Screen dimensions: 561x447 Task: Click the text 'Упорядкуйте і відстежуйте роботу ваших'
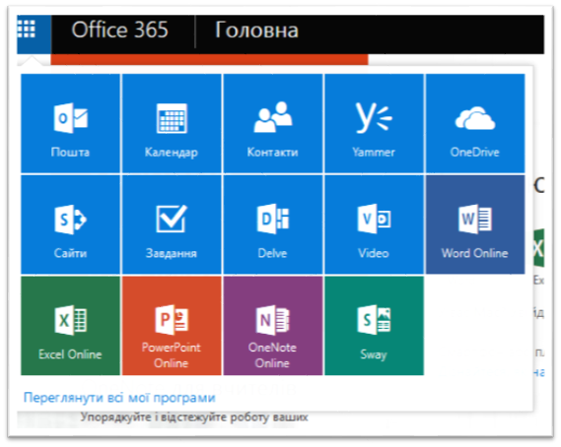194,417
